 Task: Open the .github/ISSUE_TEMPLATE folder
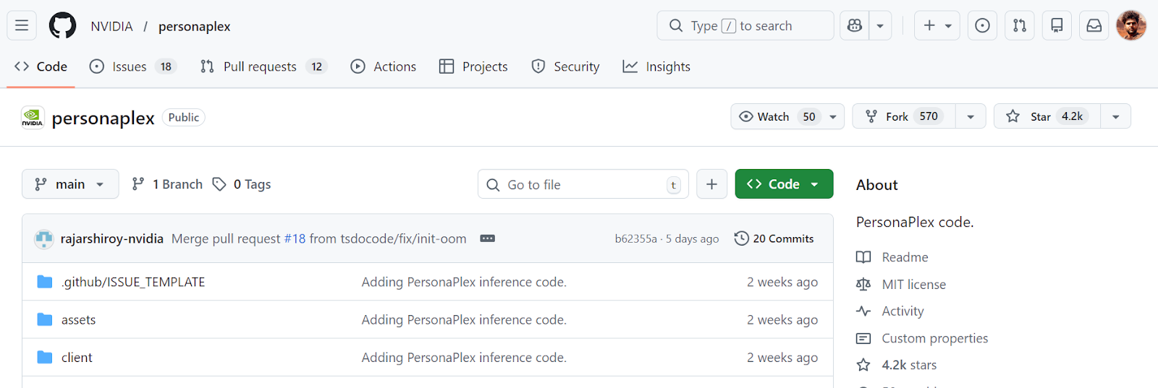133,282
